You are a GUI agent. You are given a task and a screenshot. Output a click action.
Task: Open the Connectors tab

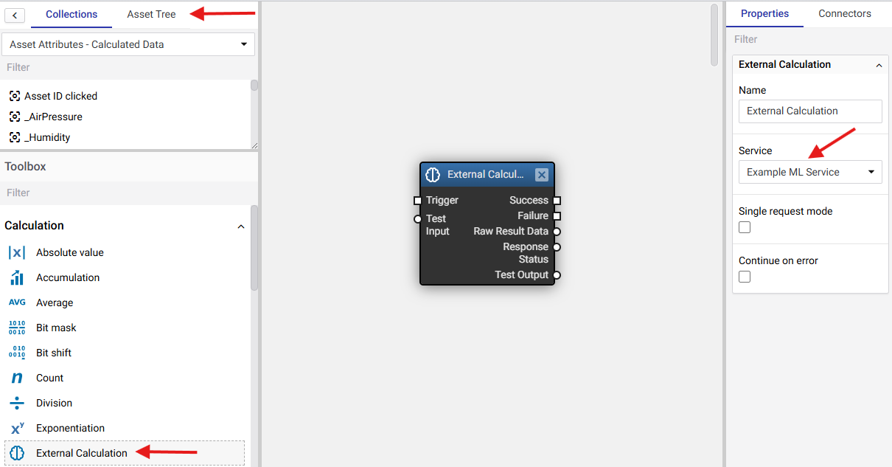(x=845, y=13)
